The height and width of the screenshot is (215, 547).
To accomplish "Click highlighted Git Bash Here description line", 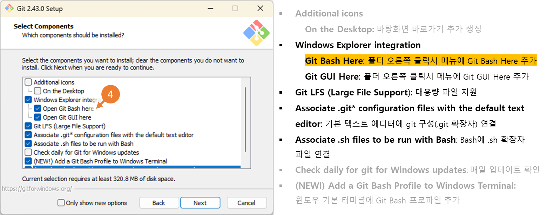I will (421, 61).
